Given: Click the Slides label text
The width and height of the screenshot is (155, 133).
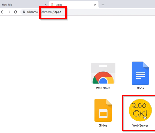Looking at the screenshot, I should 103,125.
